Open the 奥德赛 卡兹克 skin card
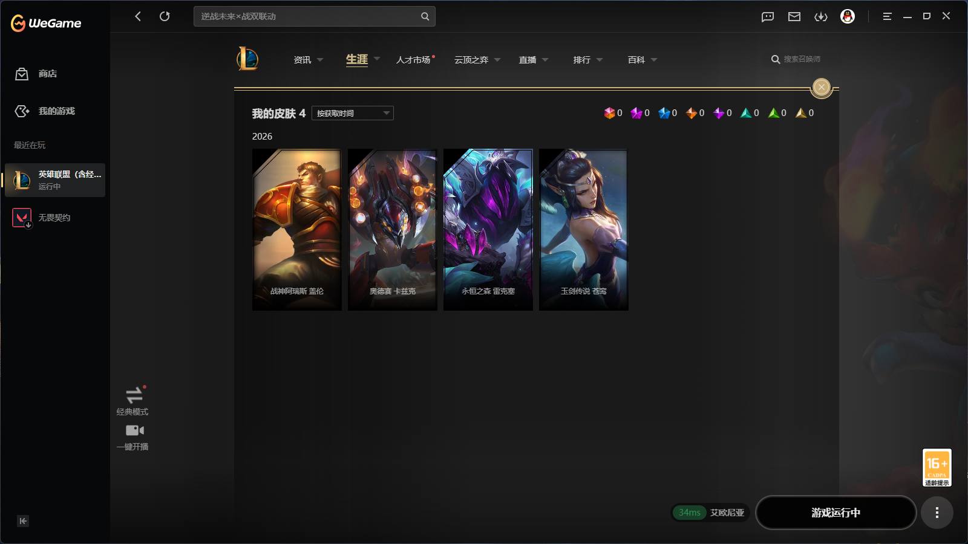The image size is (968, 544). click(393, 230)
